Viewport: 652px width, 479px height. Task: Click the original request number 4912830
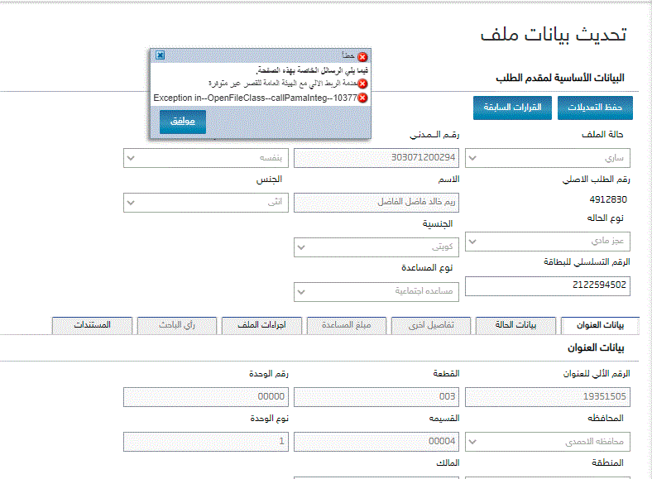tap(608, 199)
